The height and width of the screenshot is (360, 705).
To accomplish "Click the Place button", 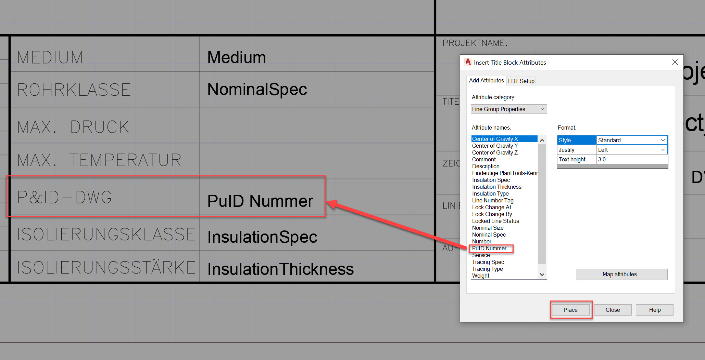I will 570,309.
